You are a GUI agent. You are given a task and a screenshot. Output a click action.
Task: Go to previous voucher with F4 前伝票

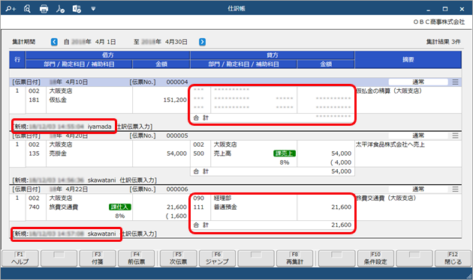[x=137, y=258]
